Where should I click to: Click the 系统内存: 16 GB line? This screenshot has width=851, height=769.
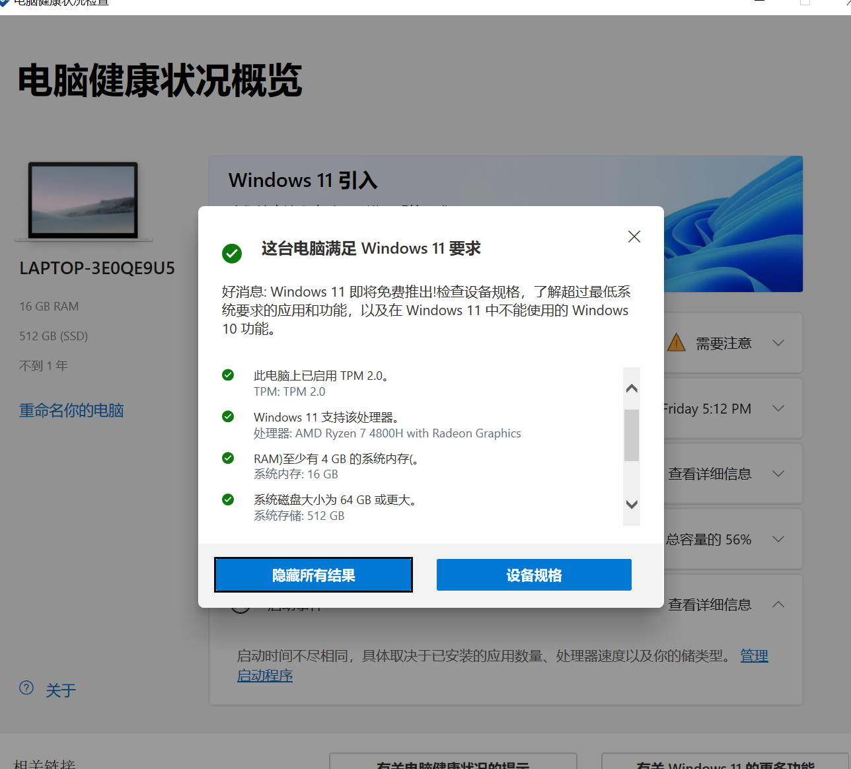tap(296, 474)
